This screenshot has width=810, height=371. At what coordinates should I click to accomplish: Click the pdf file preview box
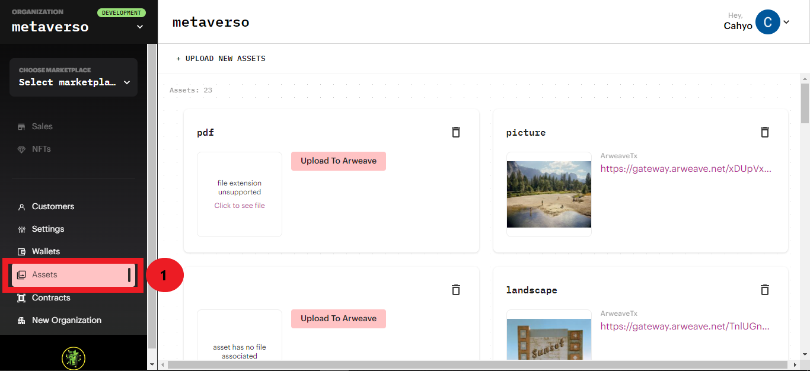[x=240, y=194]
